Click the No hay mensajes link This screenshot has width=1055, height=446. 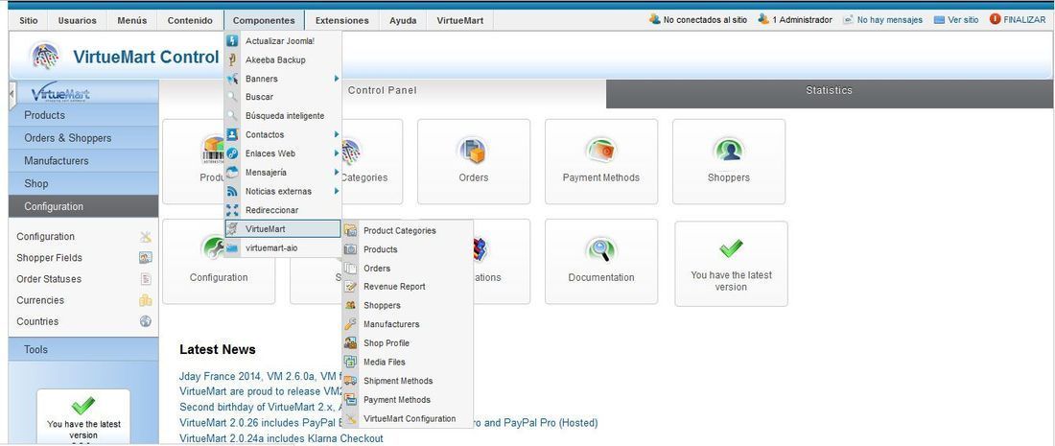point(889,20)
